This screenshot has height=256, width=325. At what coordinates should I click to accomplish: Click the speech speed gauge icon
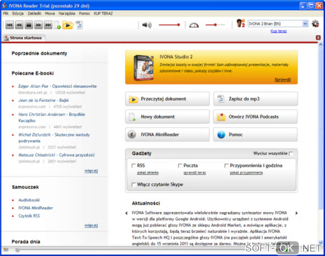click(194, 25)
